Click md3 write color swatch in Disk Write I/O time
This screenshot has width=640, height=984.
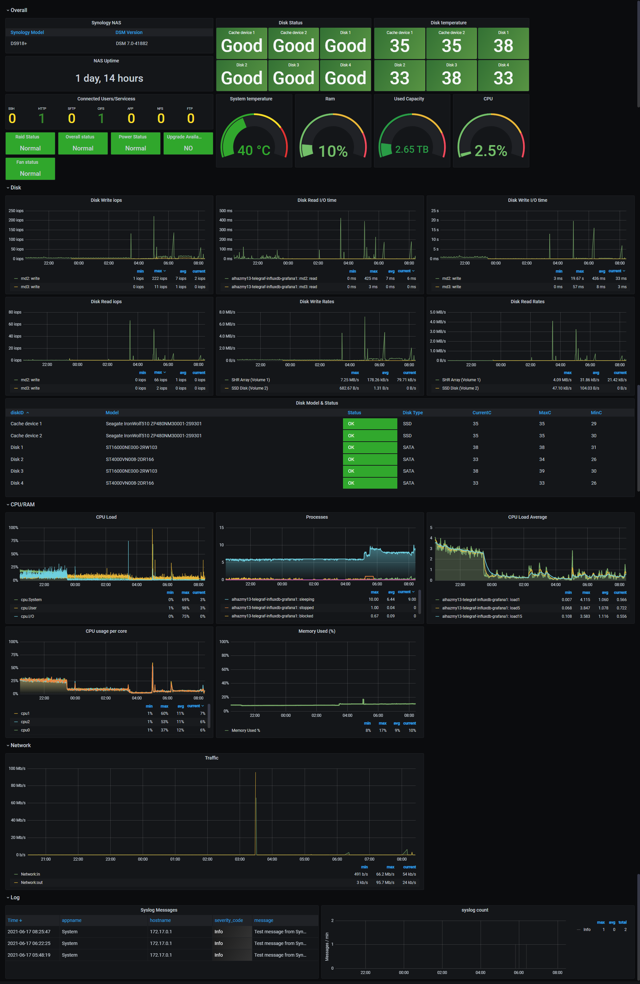pyautogui.click(x=437, y=287)
